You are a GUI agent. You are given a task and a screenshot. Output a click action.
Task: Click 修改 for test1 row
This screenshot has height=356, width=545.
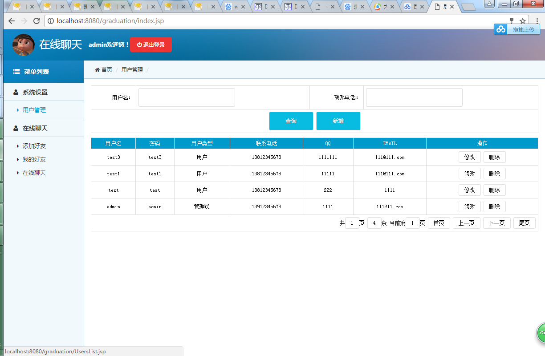(470, 174)
